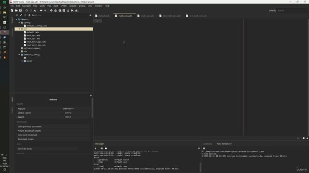The image size is (309, 173).
Task: Collapse the Default_Config project node
Action: pyautogui.click(x=19, y=54)
